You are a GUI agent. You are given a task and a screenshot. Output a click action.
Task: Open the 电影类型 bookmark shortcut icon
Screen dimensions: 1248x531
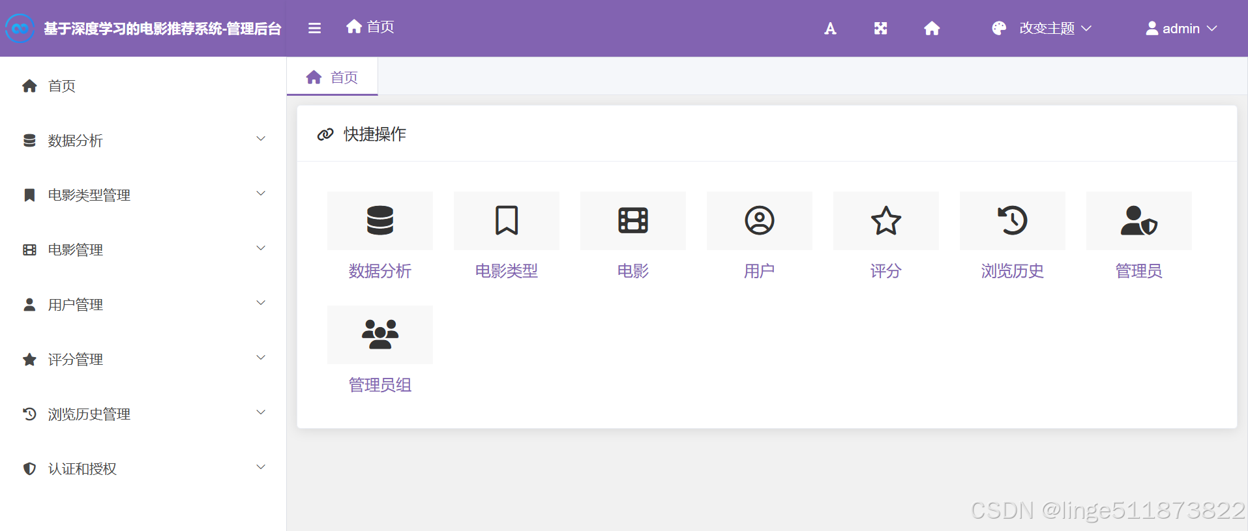[x=507, y=220]
